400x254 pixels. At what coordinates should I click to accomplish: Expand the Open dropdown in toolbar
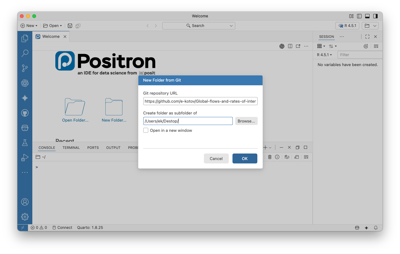[53, 26]
